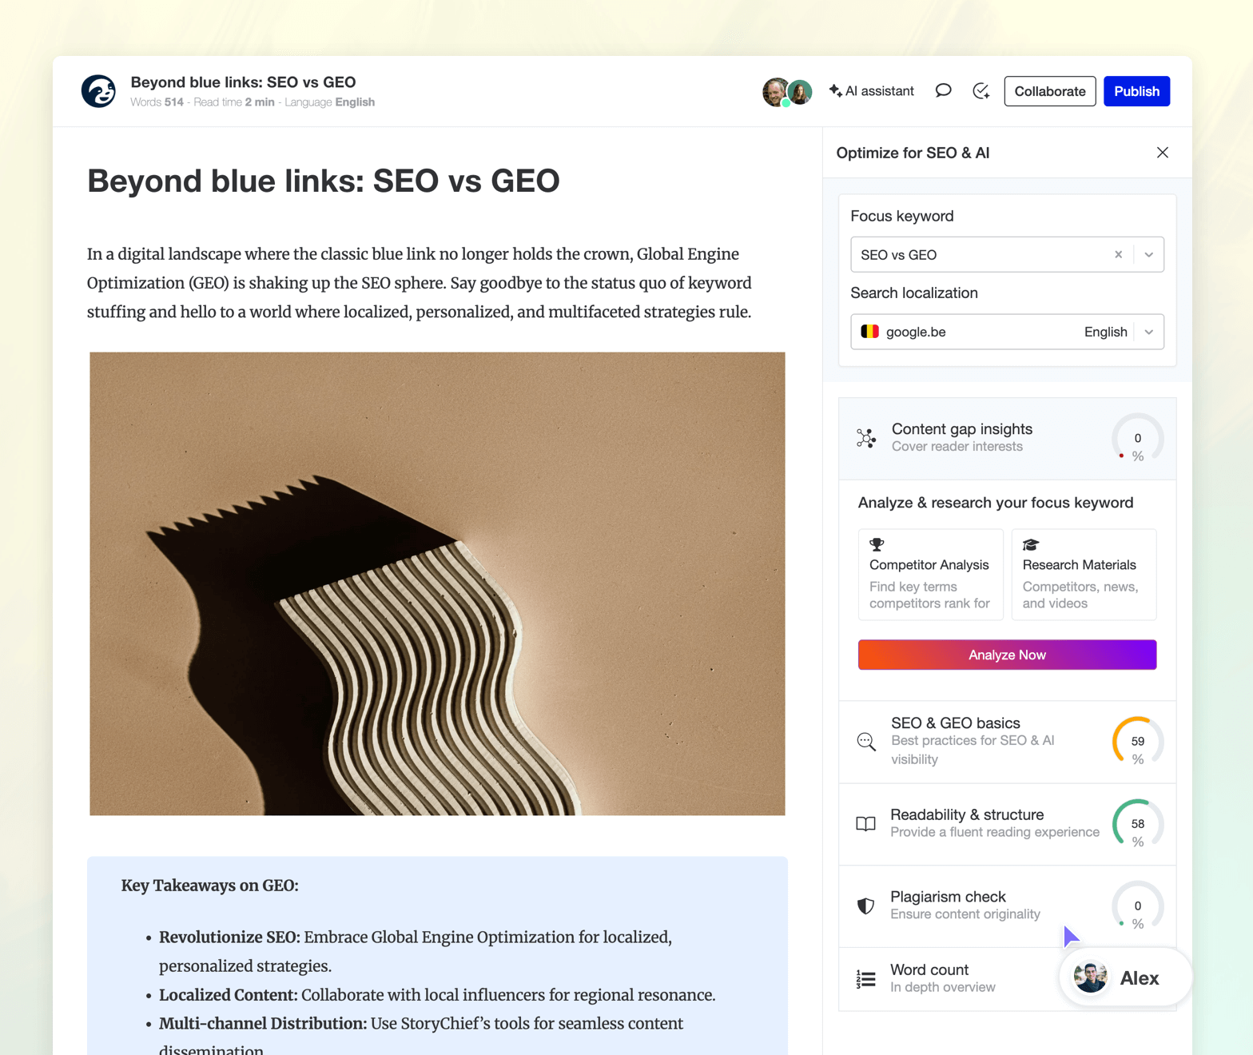Expand the Word count section
Viewport: 1253px width, 1055px height.
[1007, 979]
